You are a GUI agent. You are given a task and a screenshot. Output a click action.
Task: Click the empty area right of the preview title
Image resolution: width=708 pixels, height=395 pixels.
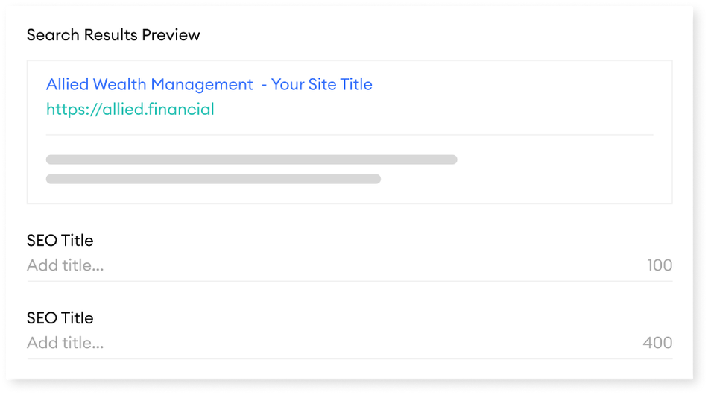coord(515,84)
